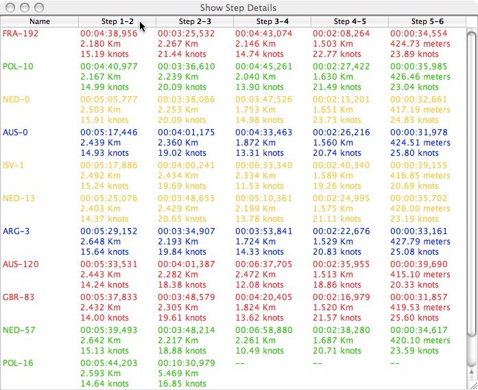Click the 2.648 Km value for ARG-3
478x390 pixels.
tap(101, 242)
